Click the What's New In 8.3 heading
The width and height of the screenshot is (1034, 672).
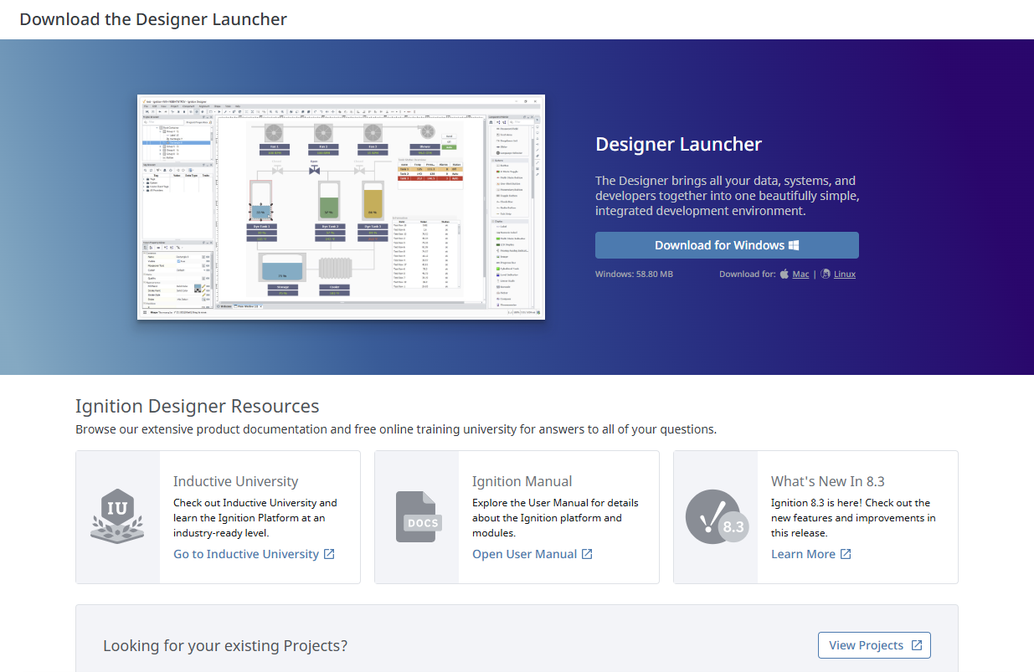(x=827, y=481)
